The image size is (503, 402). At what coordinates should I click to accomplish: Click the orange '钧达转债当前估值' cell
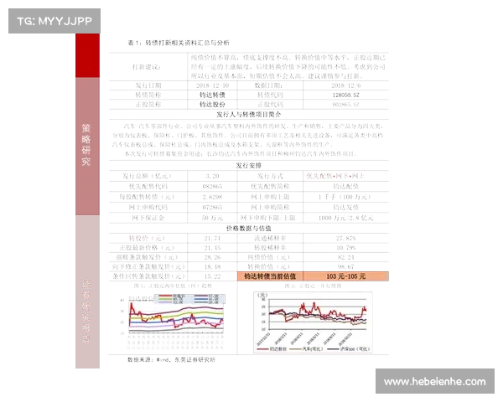pyautogui.click(x=270, y=276)
